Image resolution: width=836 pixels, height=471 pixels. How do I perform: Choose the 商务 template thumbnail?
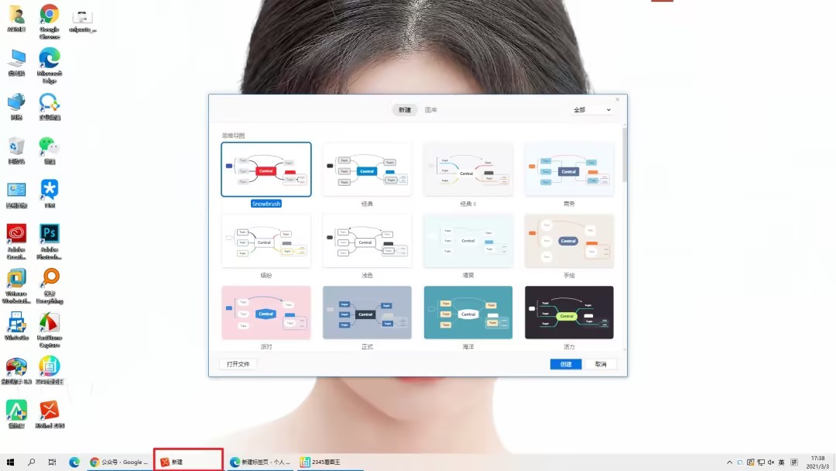[x=569, y=170]
